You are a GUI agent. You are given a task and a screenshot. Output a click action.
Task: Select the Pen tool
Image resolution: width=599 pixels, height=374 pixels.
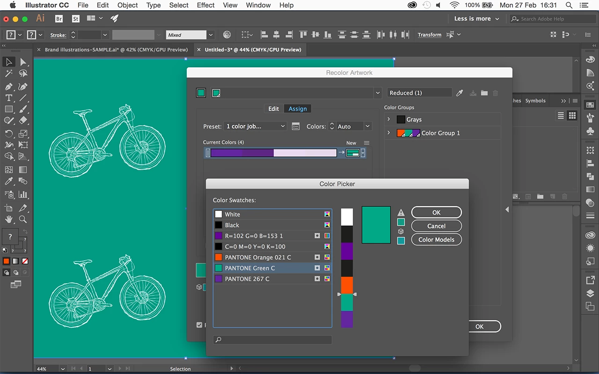coord(8,86)
